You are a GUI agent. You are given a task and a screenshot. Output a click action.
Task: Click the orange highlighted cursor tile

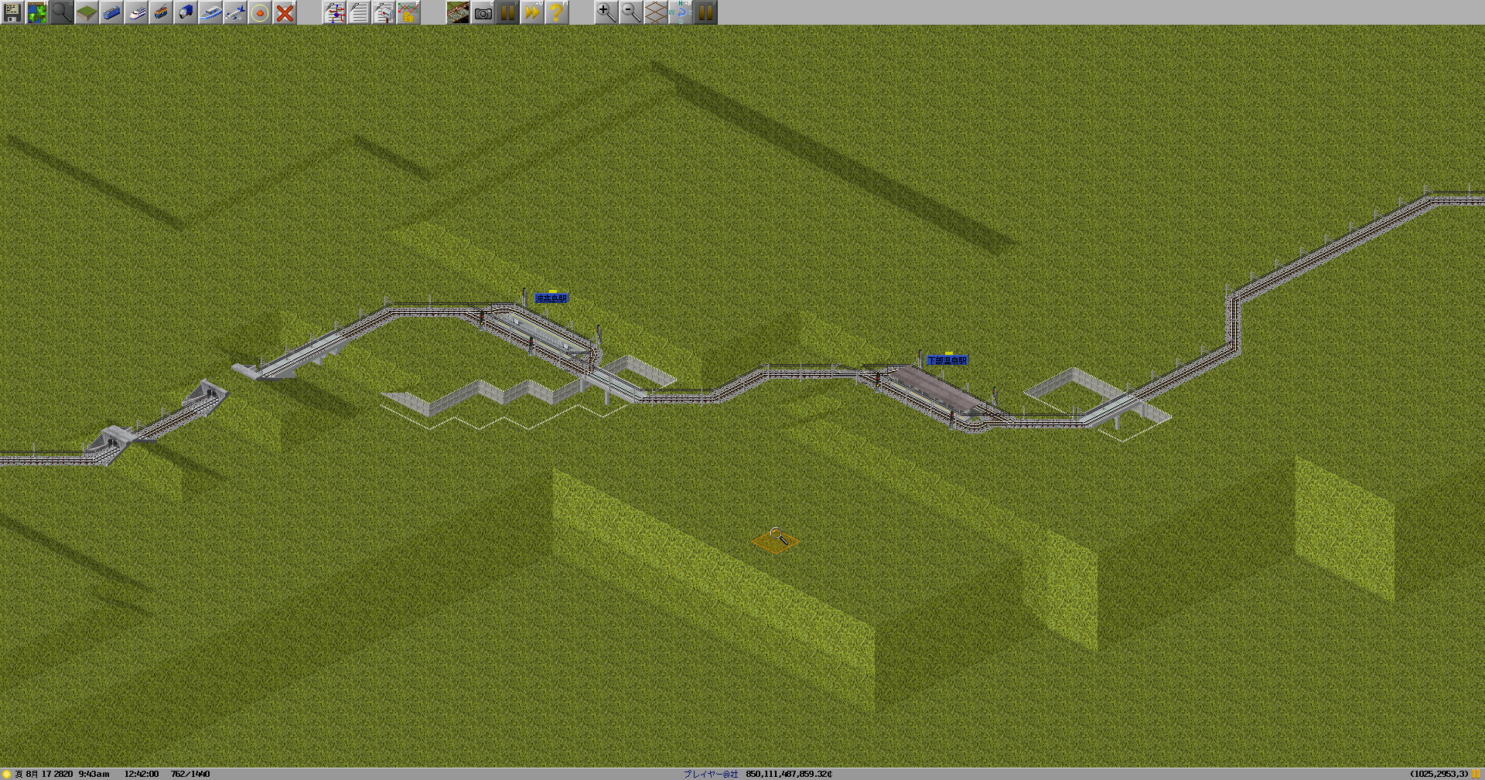click(776, 541)
